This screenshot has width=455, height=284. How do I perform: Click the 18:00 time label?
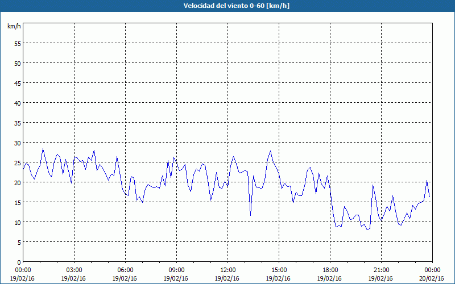pyautogui.click(x=330, y=270)
